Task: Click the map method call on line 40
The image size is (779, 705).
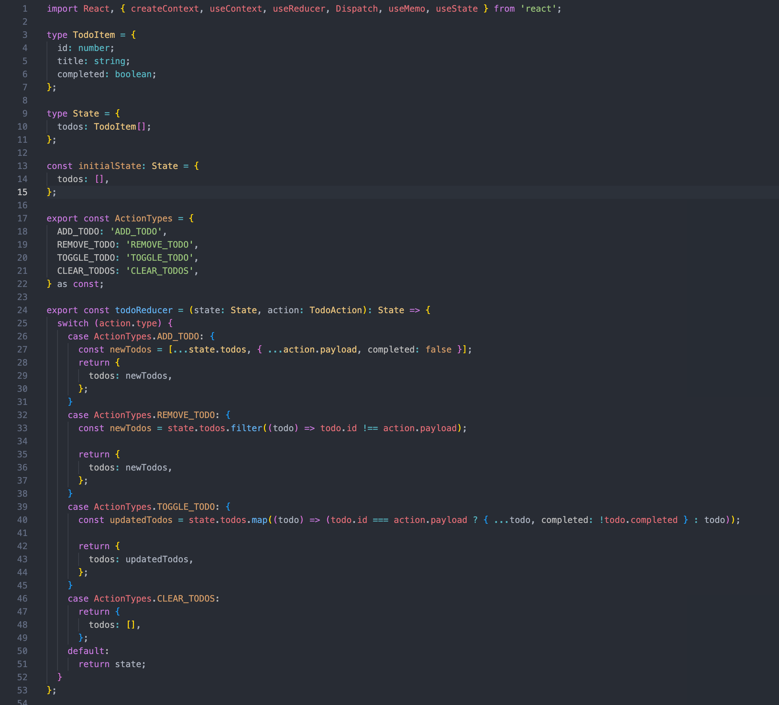Action: [x=260, y=520]
